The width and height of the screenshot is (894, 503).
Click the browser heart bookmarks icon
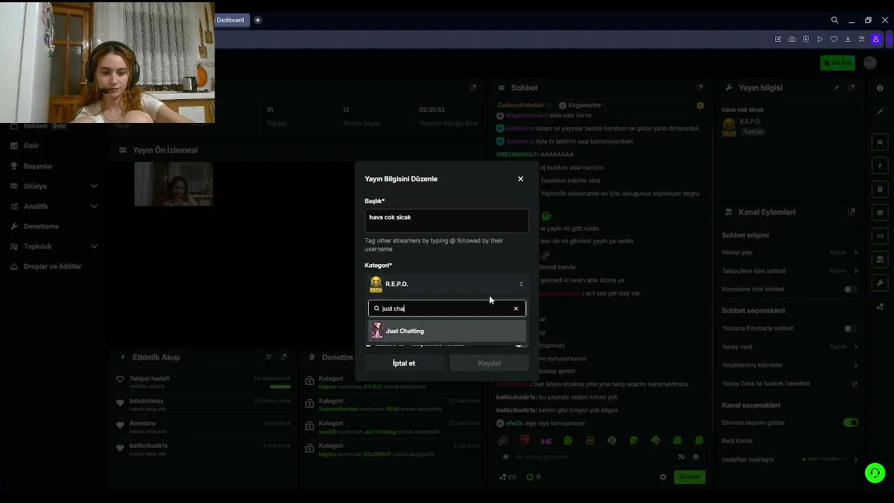(x=834, y=39)
